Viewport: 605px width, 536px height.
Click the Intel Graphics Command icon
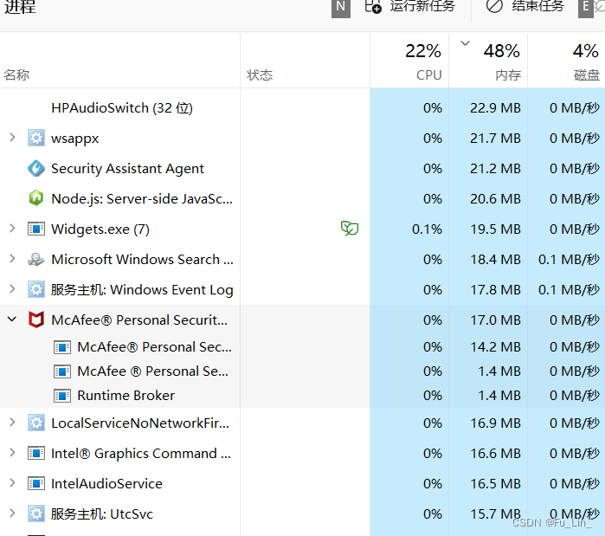click(x=36, y=454)
